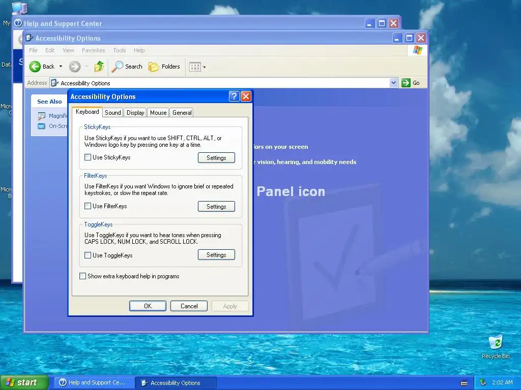This screenshot has width=521, height=390.
Task: Click Accessibility Options taskbar button
Action: tap(176, 383)
